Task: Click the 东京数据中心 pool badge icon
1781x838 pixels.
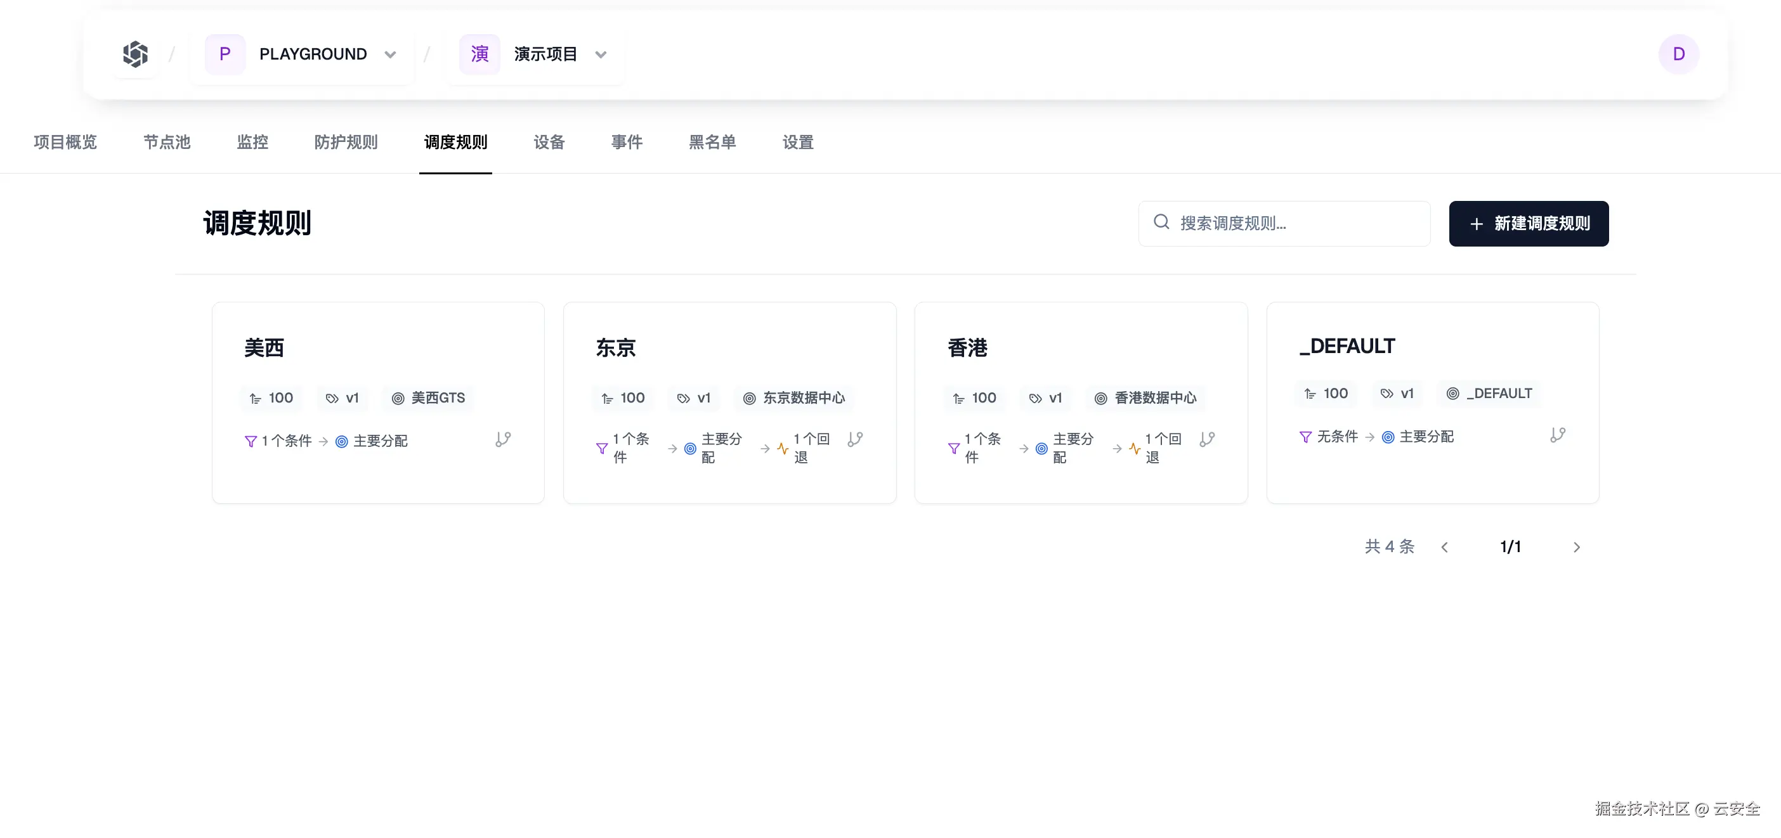Action: (x=750, y=398)
